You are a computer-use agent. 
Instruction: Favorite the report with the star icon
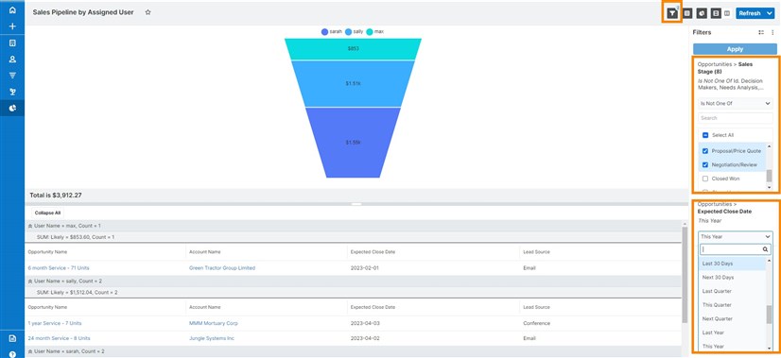(148, 12)
